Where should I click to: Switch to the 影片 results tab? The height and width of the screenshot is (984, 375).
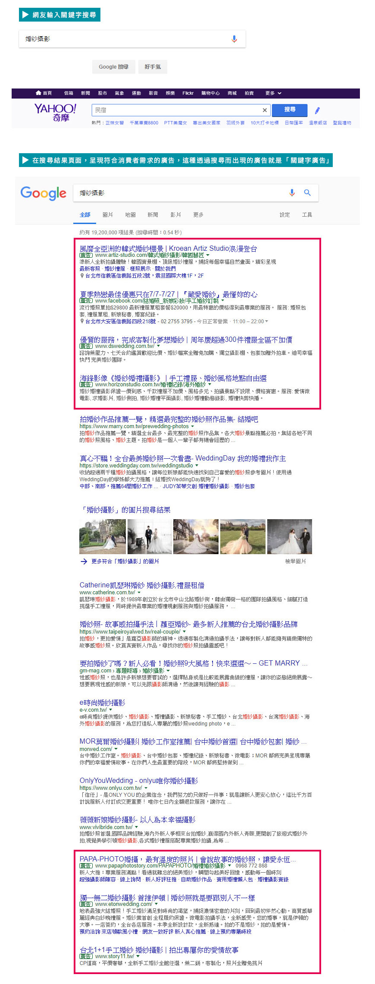point(175,214)
